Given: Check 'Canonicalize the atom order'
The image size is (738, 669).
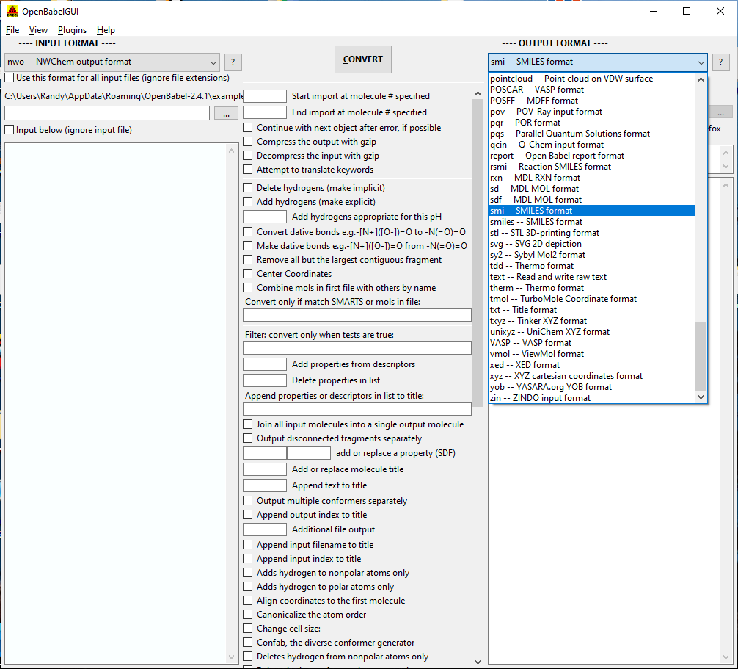Looking at the screenshot, I should 247,615.
